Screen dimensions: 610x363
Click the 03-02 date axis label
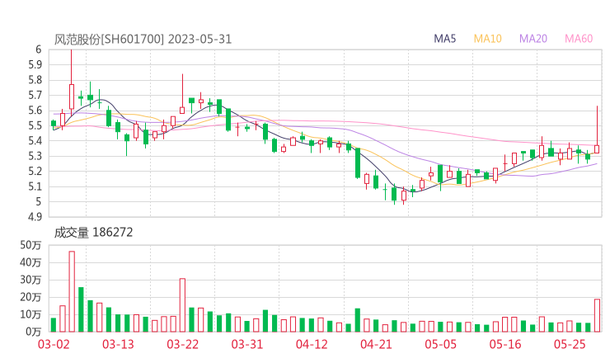pos(54,344)
